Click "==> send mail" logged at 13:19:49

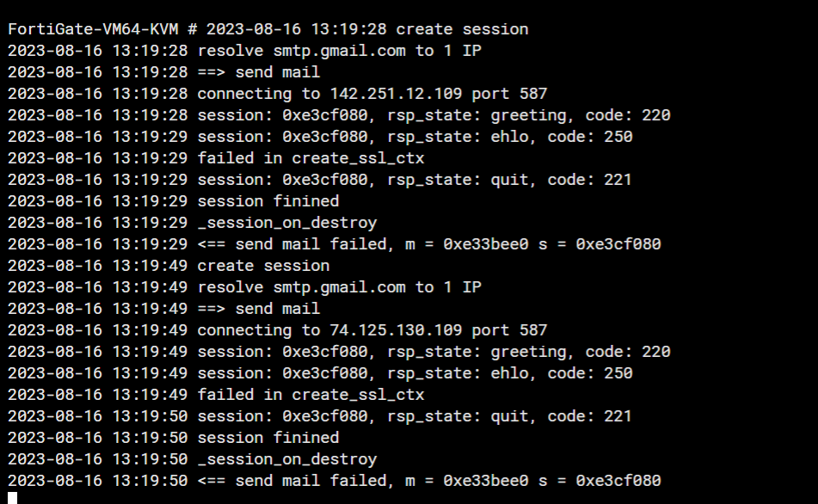pyautogui.click(x=258, y=309)
